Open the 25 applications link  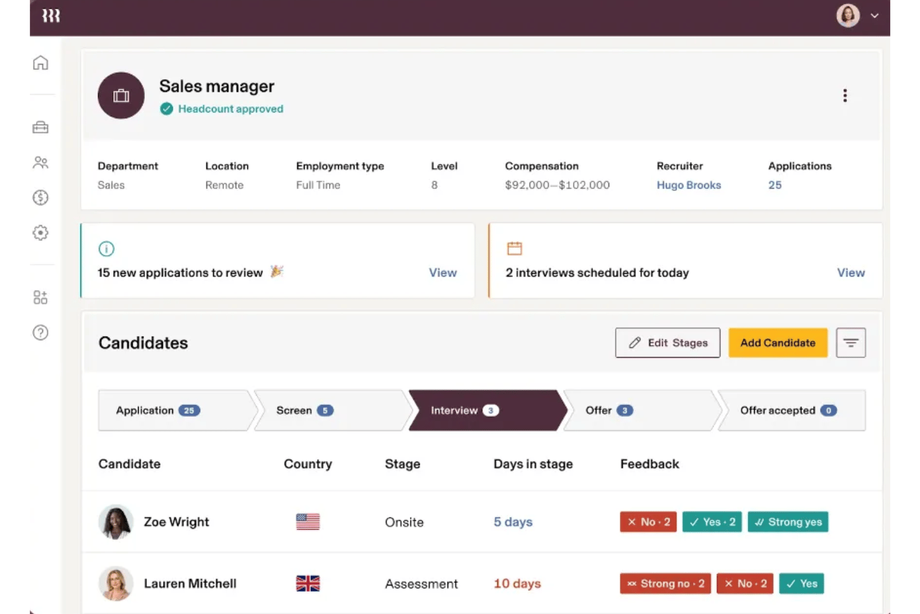(775, 185)
